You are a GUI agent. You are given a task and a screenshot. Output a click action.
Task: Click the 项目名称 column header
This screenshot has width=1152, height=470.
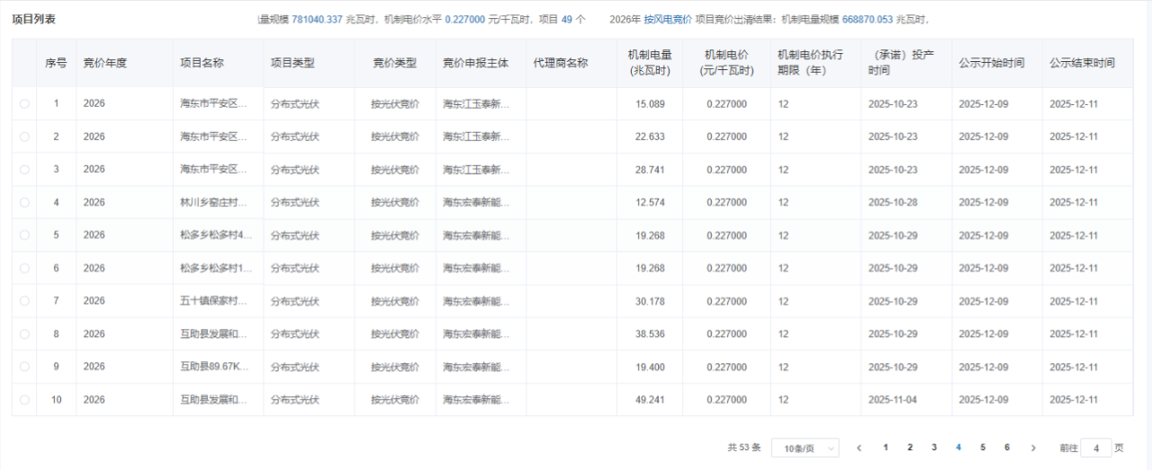click(202, 63)
